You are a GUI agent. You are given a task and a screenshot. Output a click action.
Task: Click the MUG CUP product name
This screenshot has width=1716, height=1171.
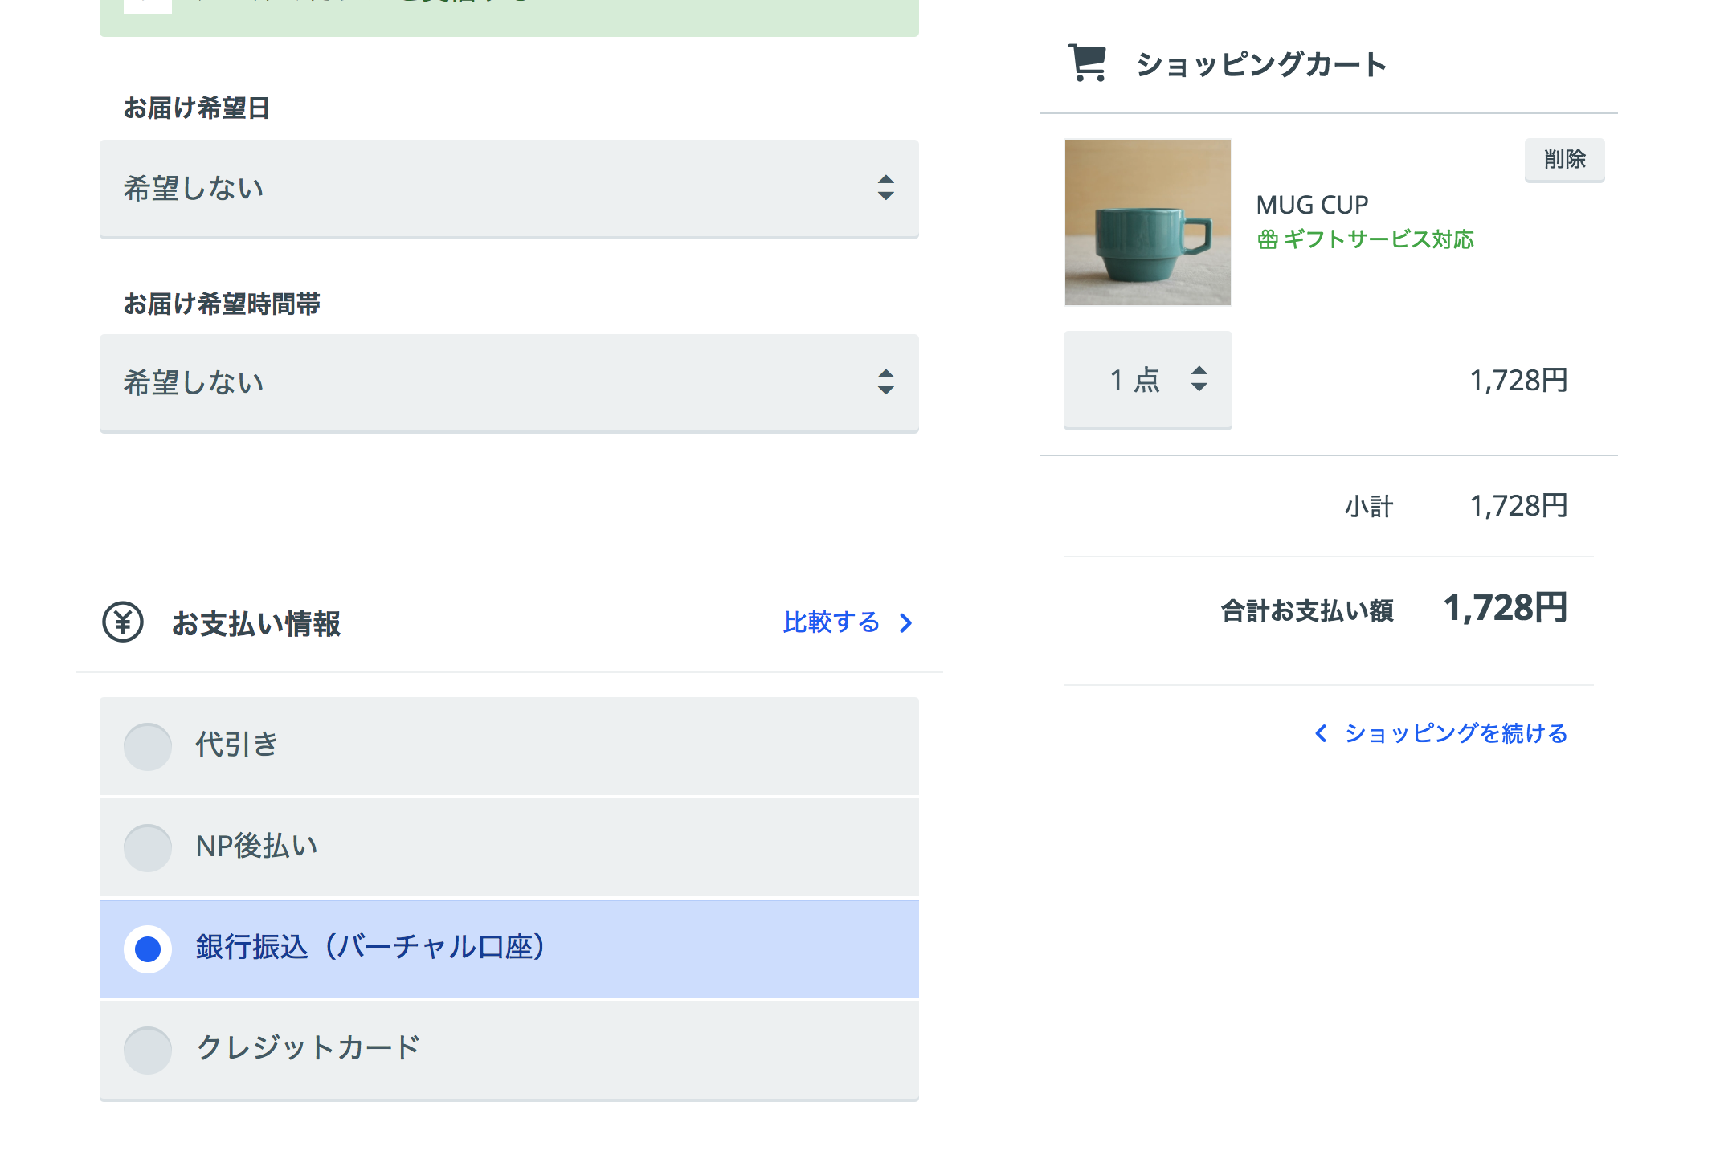(1312, 205)
